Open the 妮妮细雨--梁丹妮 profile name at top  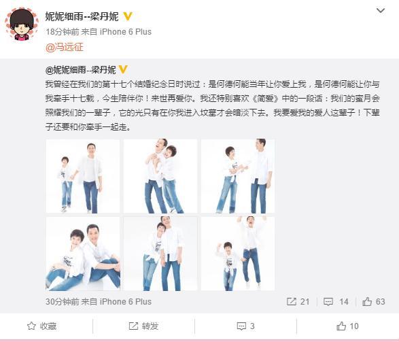(x=82, y=16)
